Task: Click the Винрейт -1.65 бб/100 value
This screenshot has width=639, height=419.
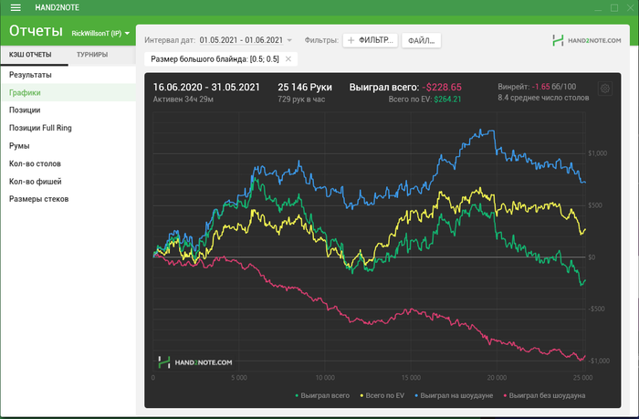Action: pos(537,87)
